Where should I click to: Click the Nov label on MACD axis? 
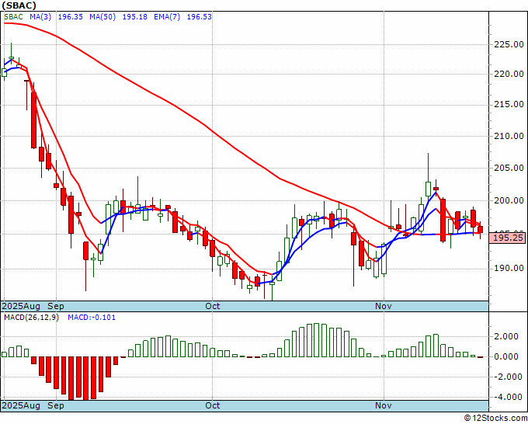[x=384, y=405]
